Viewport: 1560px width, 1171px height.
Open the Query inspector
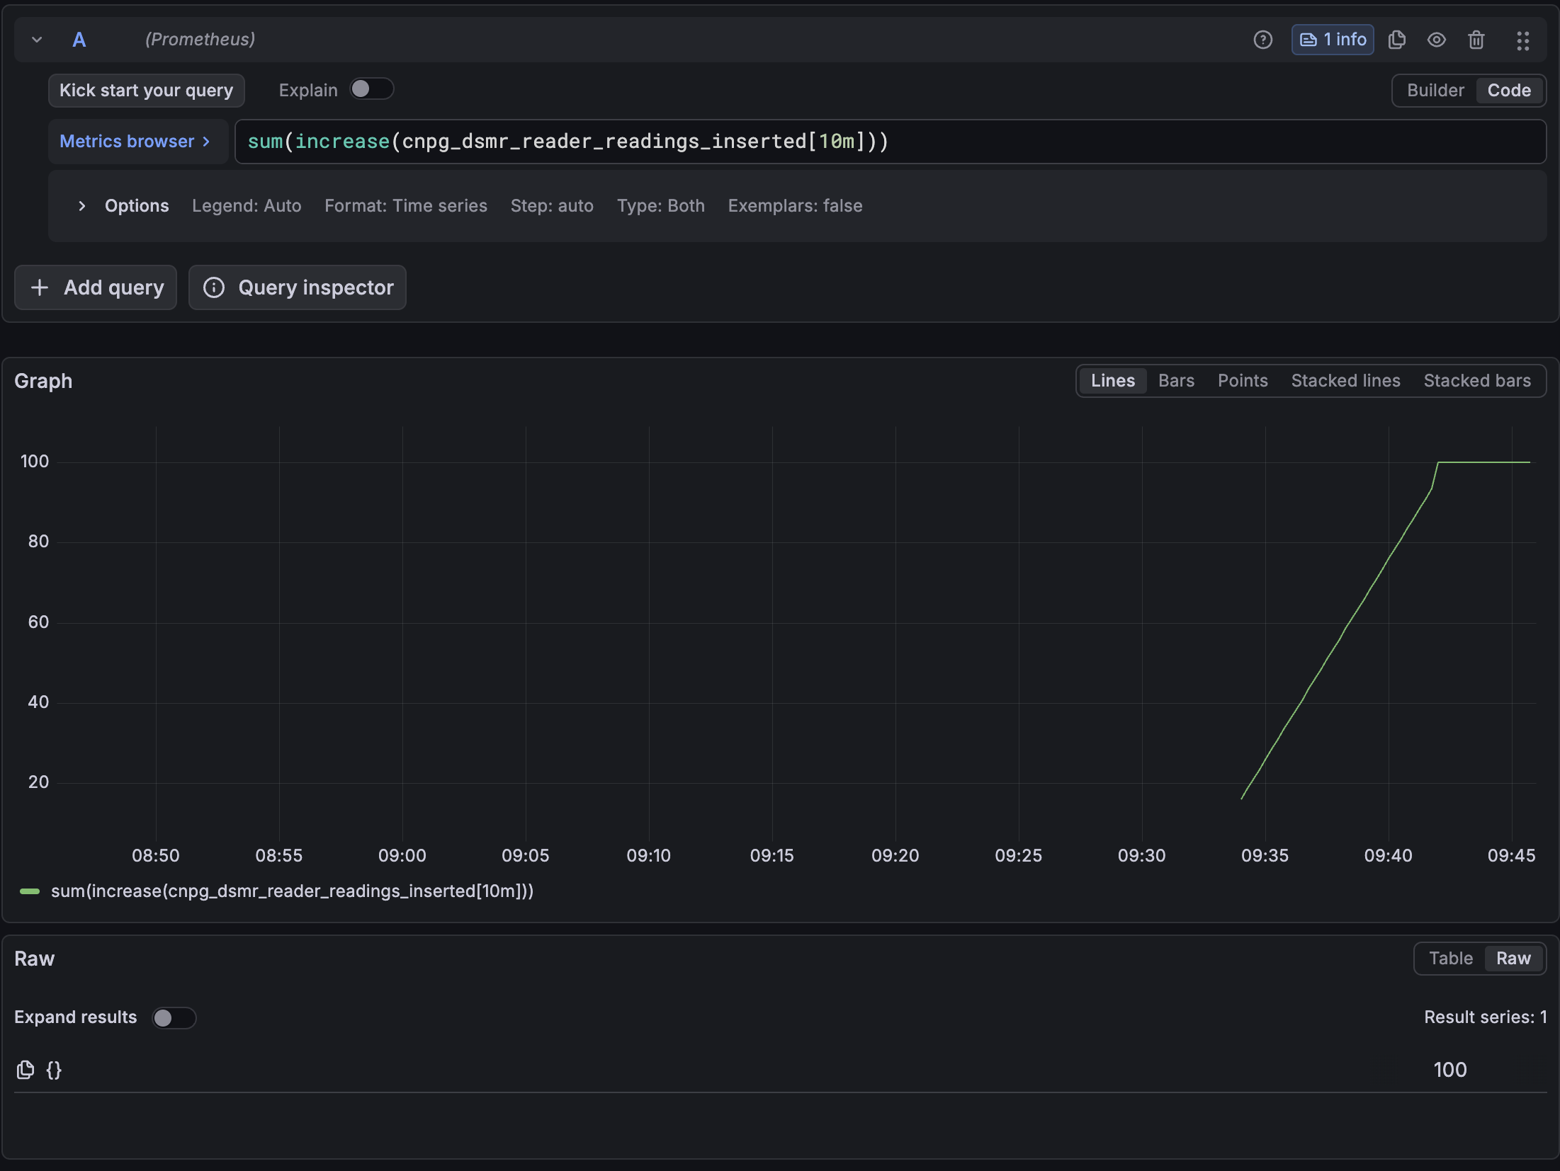[x=298, y=287]
